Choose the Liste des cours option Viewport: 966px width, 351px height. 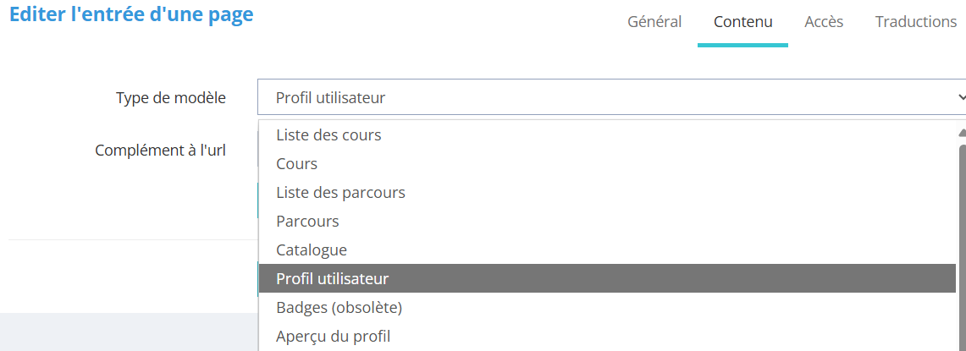pyautogui.click(x=328, y=134)
